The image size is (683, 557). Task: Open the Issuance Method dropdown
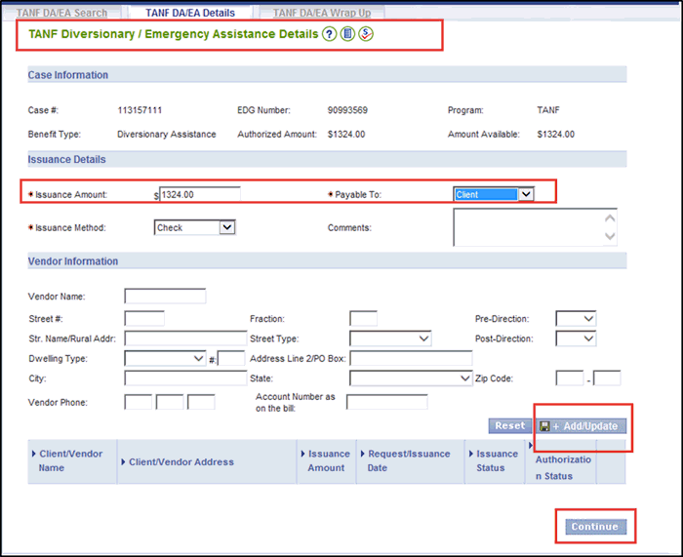pyautogui.click(x=195, y=227)
